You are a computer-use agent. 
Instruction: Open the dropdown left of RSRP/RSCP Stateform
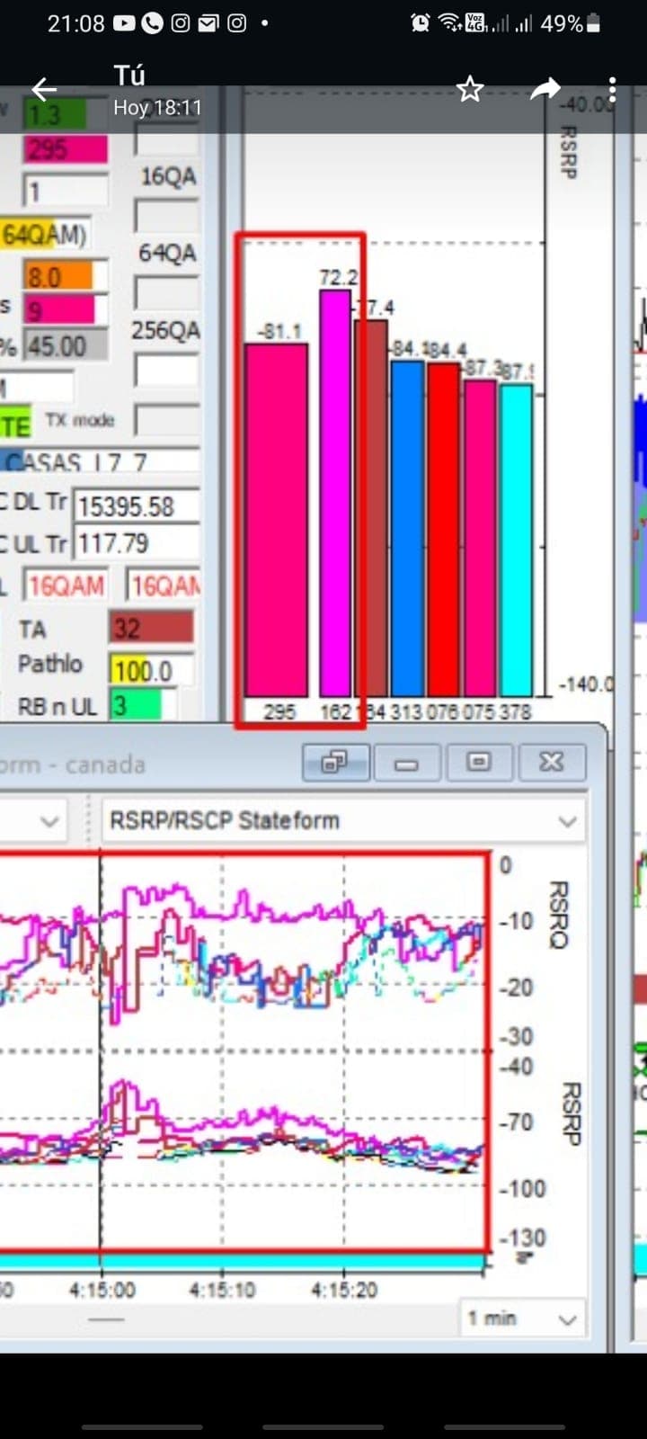pos(49,820)
